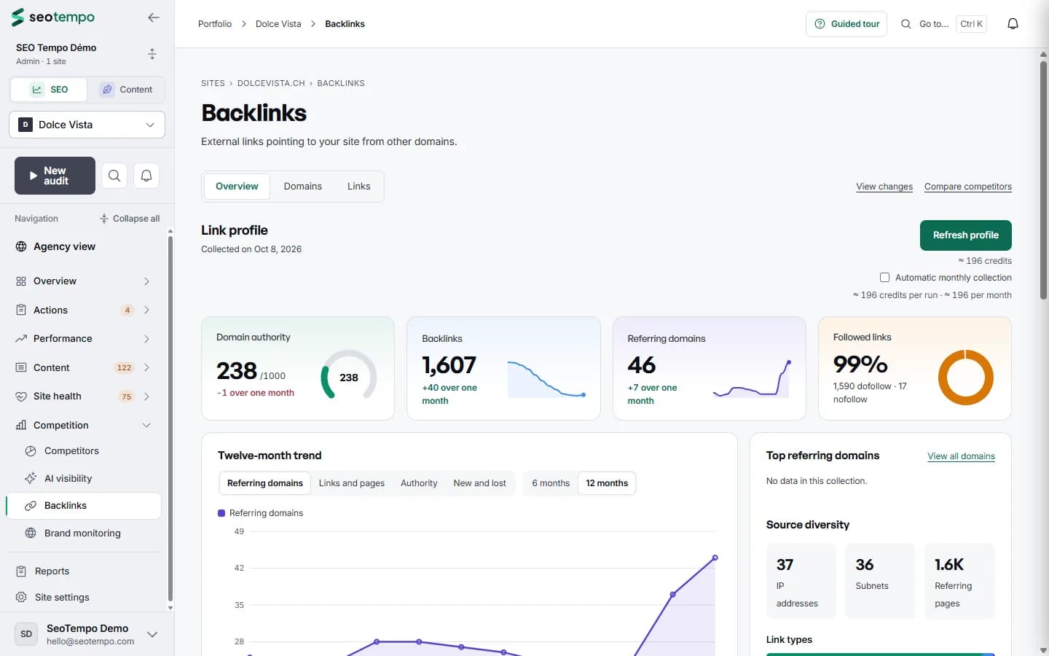Click the Followed links donut chart
The image size is (1049, 656).
pyautogui.click(x=965, y=378)
